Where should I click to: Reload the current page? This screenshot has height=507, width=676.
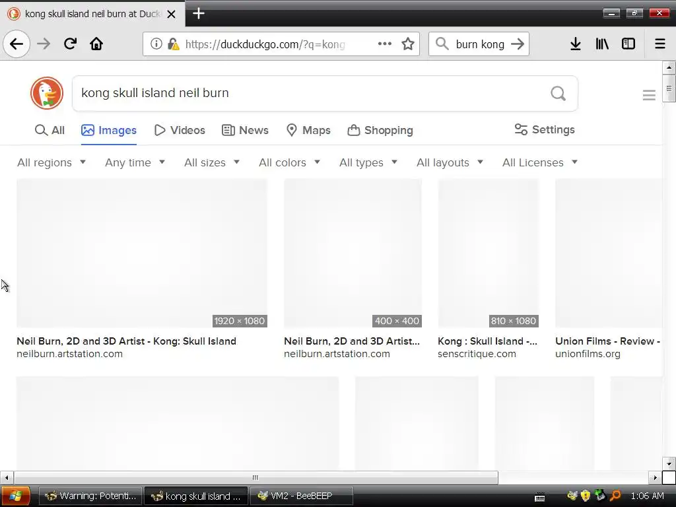(70, 44)
